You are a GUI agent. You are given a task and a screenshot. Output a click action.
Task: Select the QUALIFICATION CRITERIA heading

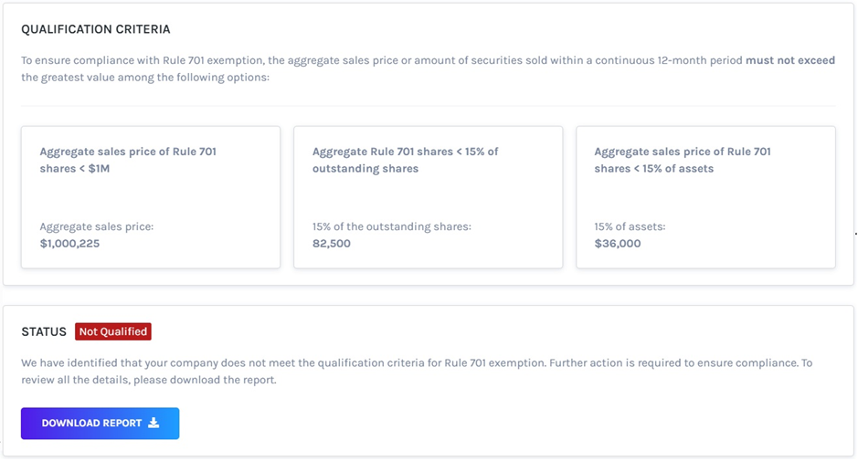coord(96,30)
